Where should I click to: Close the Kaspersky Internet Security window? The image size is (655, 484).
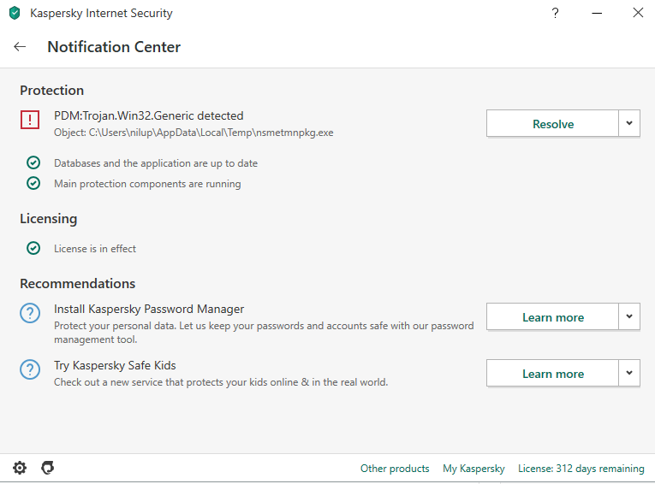click(x=638, y=13)
